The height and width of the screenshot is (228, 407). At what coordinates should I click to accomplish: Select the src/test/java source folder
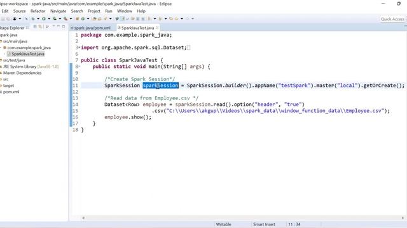pos(14,60)
